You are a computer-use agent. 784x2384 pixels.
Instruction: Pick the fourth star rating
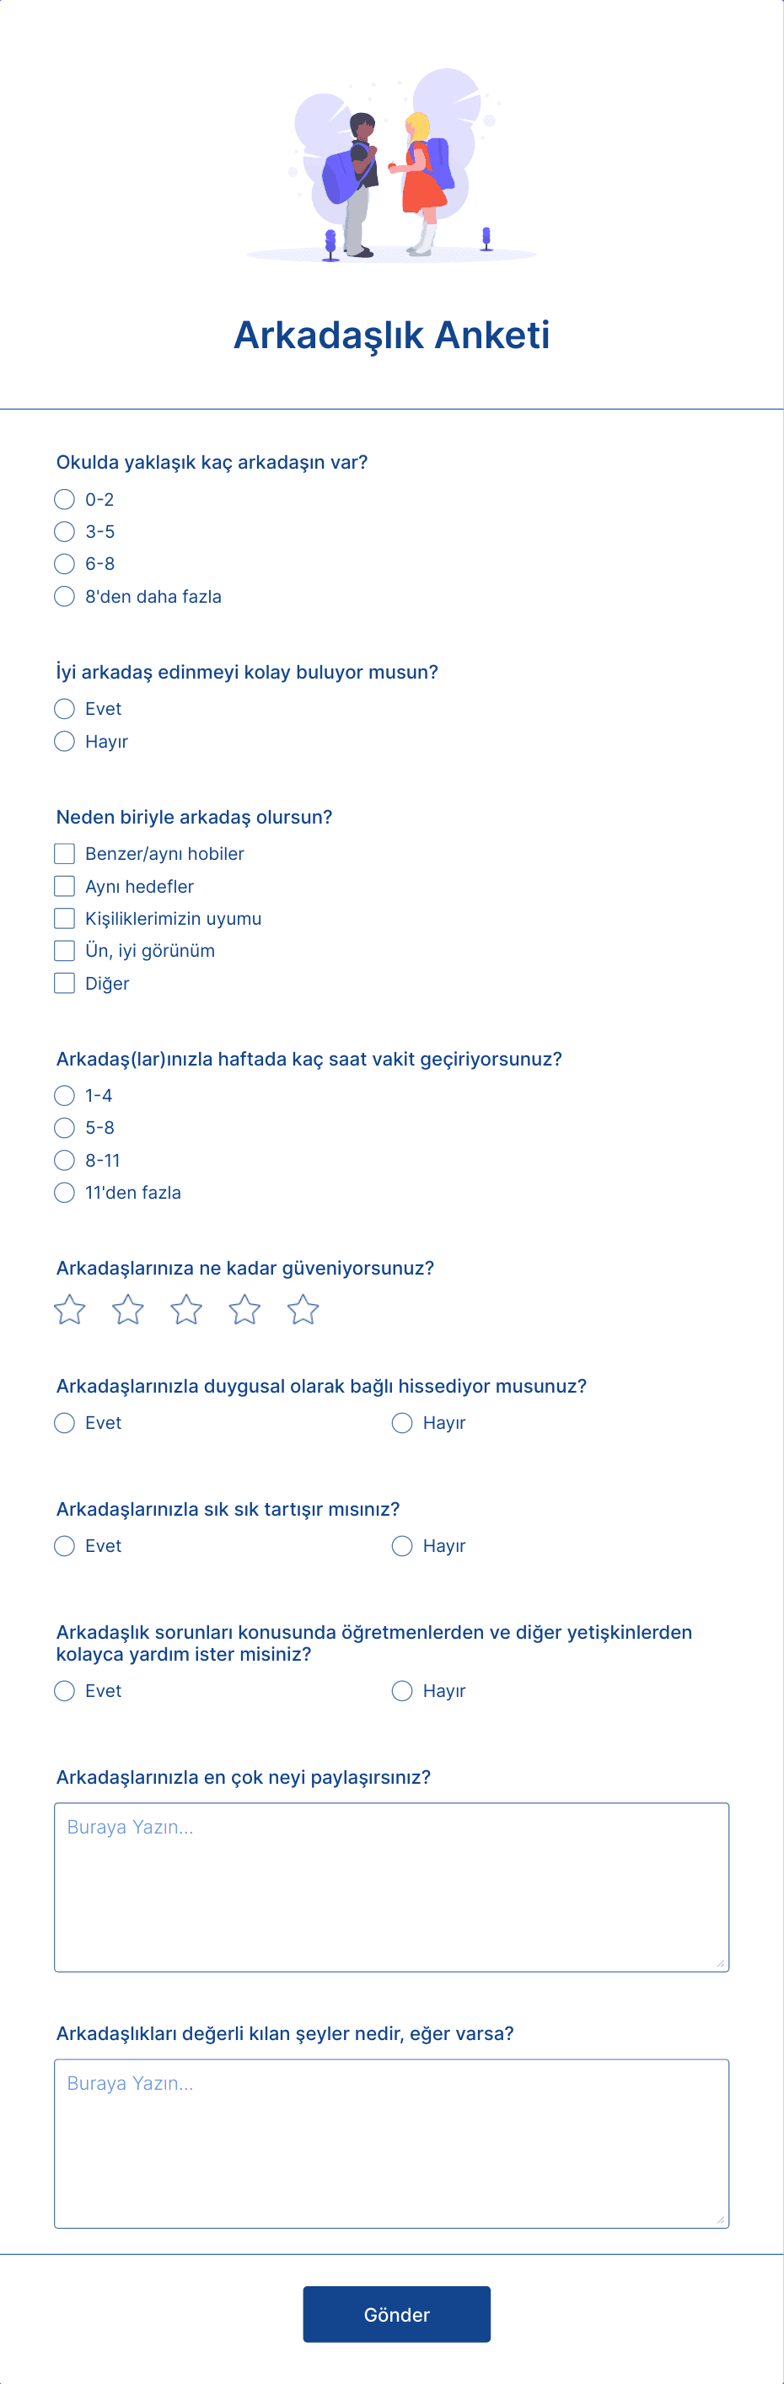244,1309
